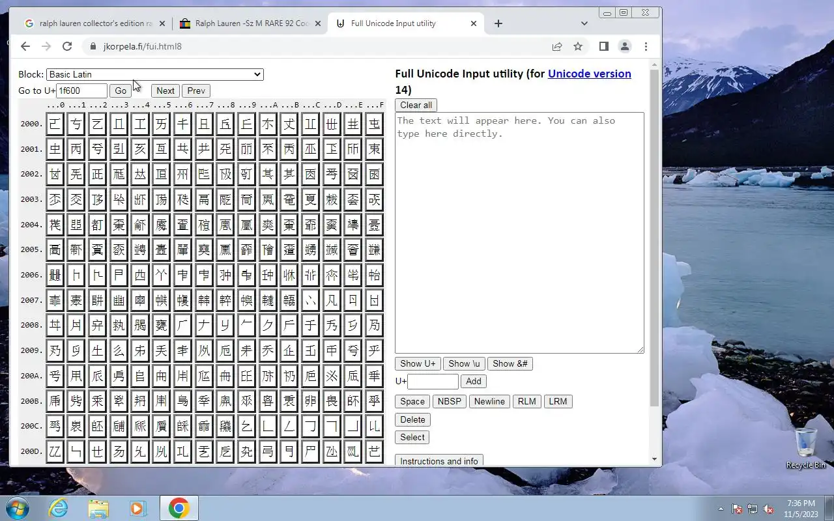Focus the text output area
The width and height of the screenshot is (834, 521).
click(519, 233)
